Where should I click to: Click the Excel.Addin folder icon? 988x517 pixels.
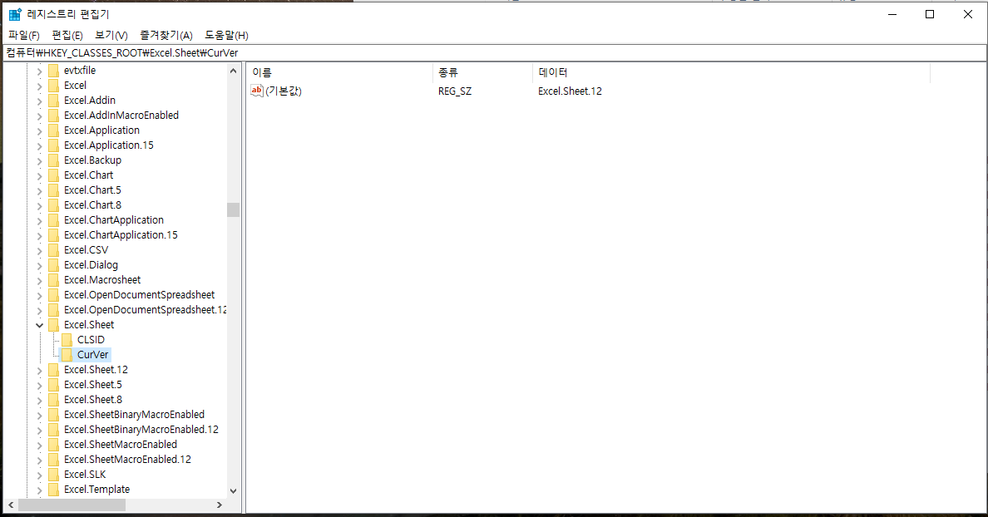click(x=53, y=101)
